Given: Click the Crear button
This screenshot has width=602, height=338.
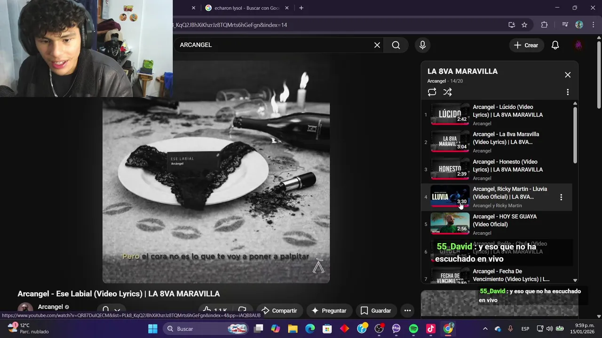Looking at the screenshot, I should coord(526,45).
